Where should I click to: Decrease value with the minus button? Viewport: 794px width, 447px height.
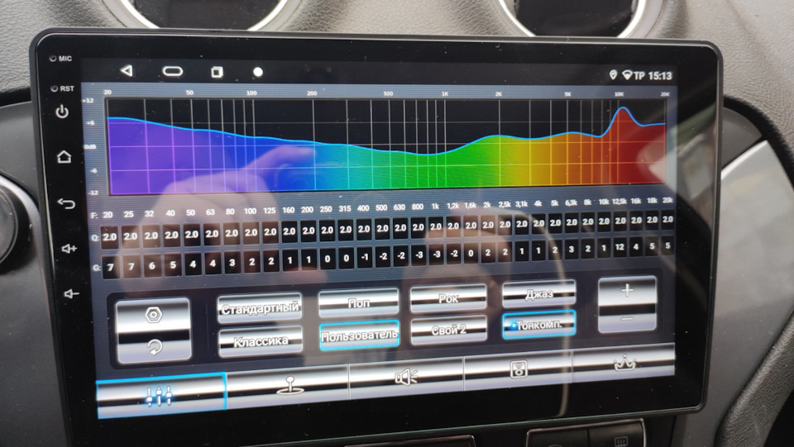point(627,319)
